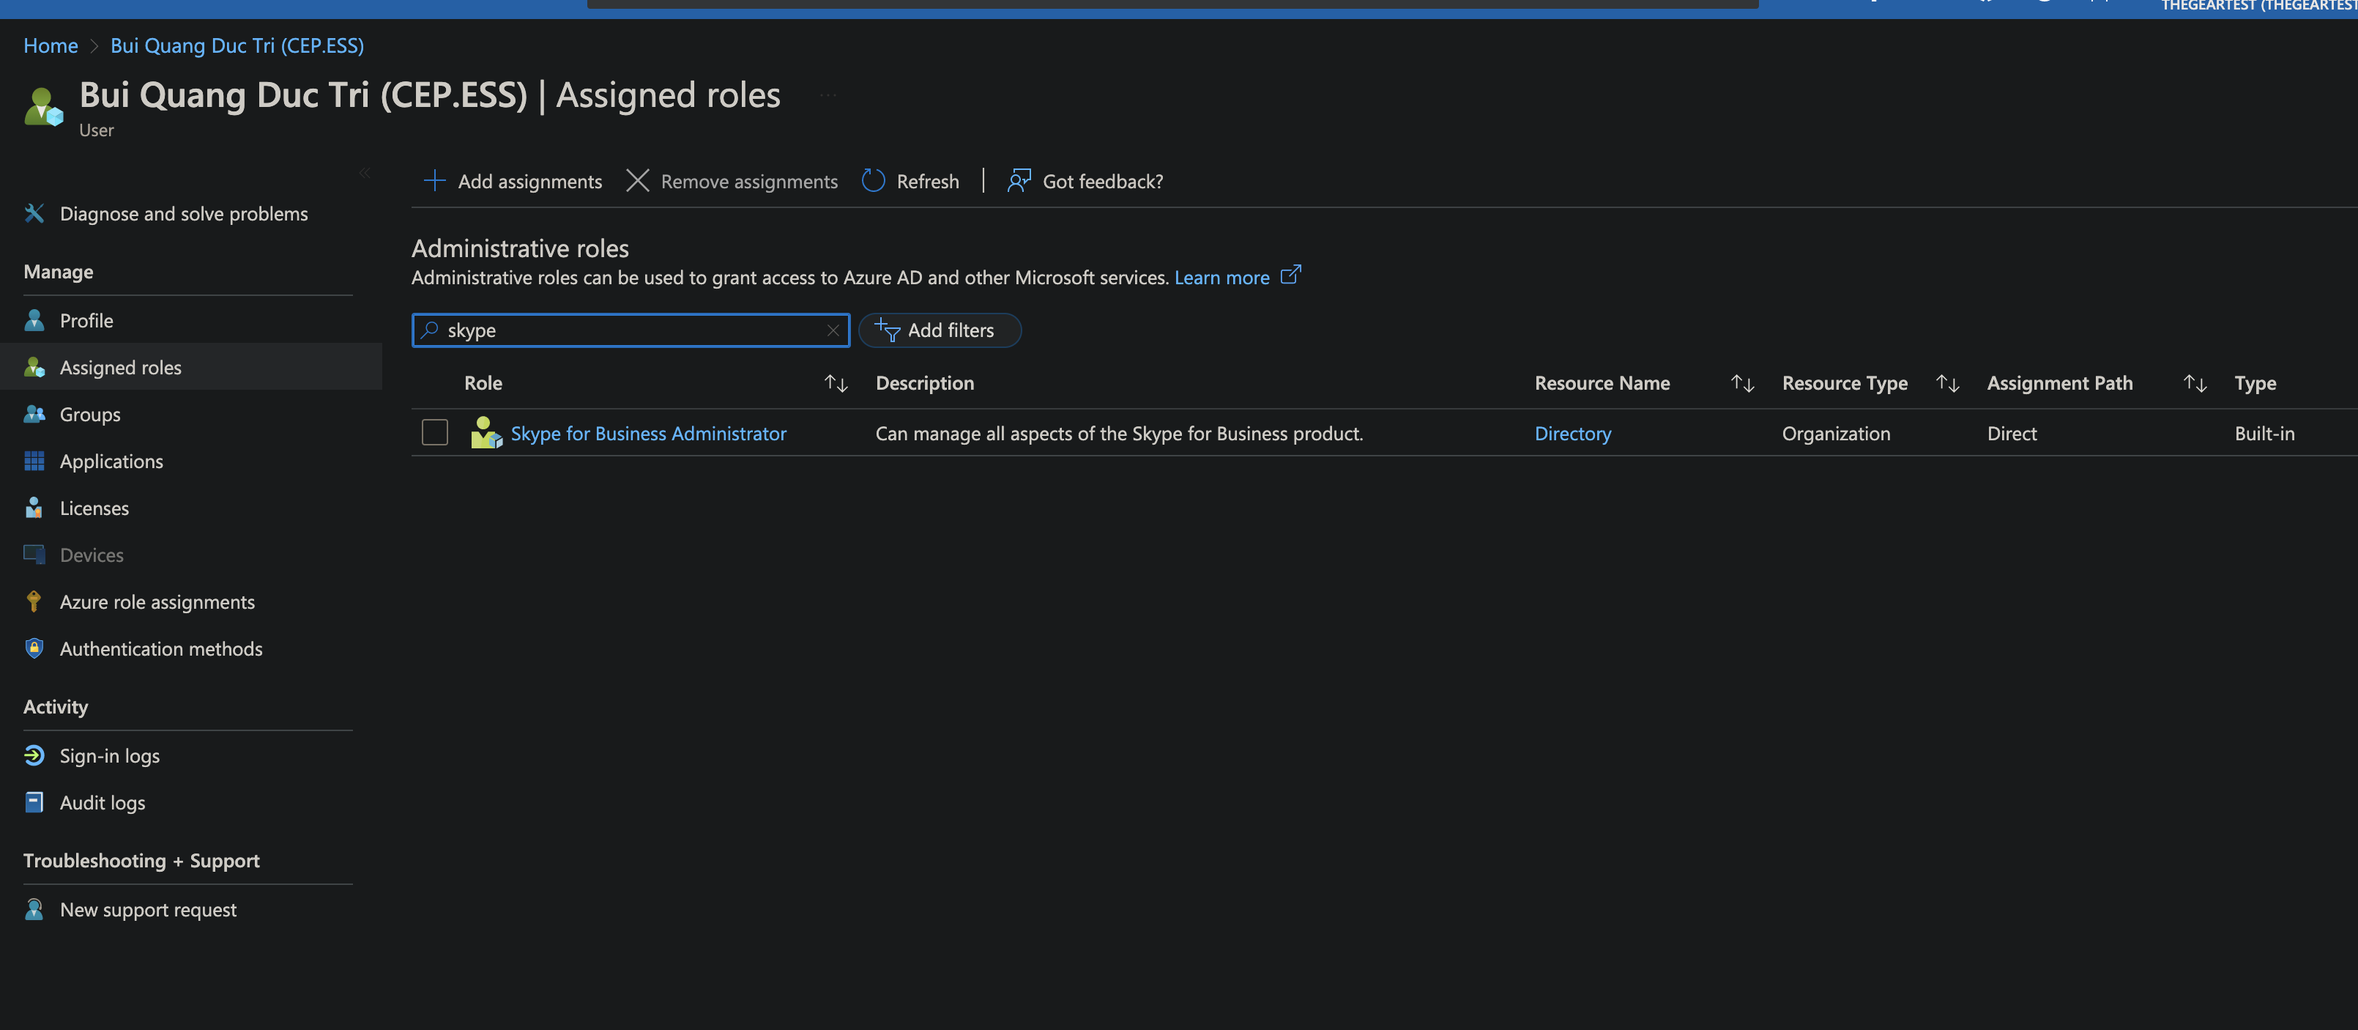Sort by the Role column arrows
This screenshot has height=1030, width=2358.
pyautogui.click(x=836, y=382)
